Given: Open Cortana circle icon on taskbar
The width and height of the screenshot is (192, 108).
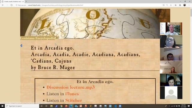Looking at the screenshot, I should coord(42,106).
